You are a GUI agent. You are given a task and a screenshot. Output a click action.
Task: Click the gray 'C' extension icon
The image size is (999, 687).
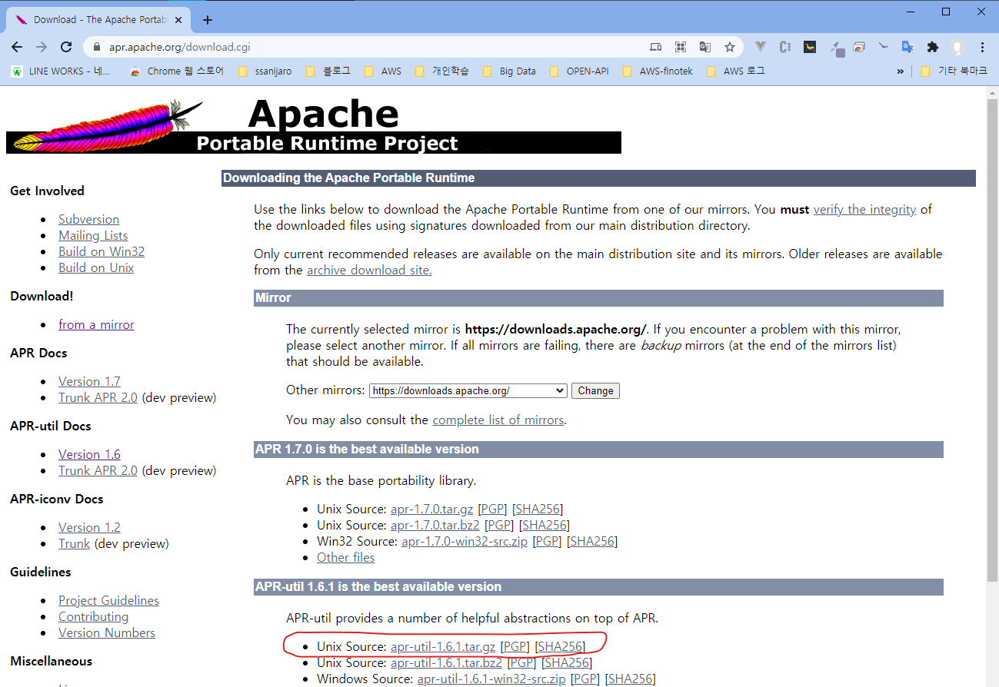tap(785, 47)
